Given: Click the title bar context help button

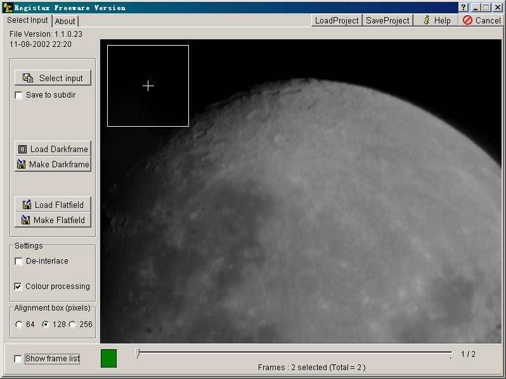Looking at the screenshot, I should coord(464,8).
